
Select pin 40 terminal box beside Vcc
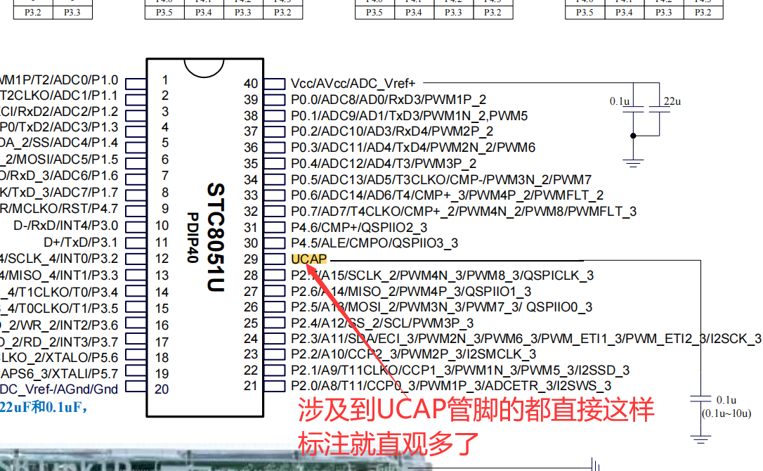pos(275,84)
